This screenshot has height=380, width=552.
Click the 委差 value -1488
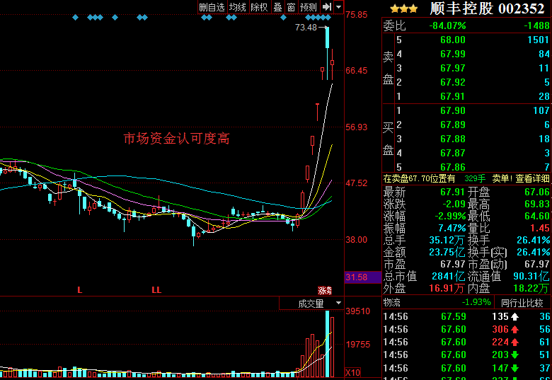[536, 25]
